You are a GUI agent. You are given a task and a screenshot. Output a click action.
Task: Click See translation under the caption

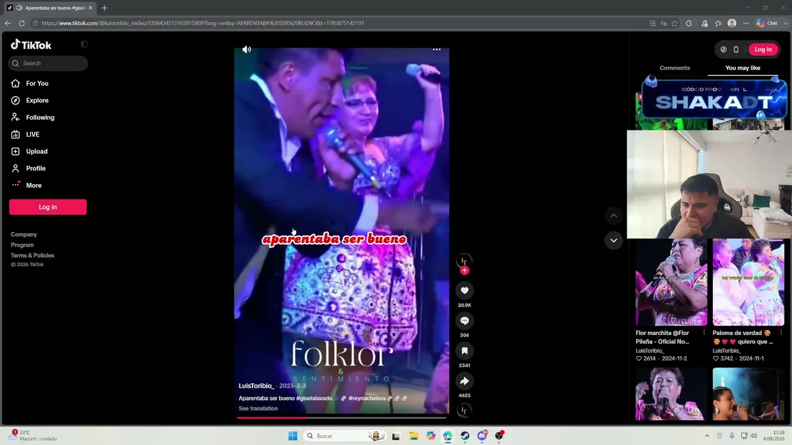point(258,409)
